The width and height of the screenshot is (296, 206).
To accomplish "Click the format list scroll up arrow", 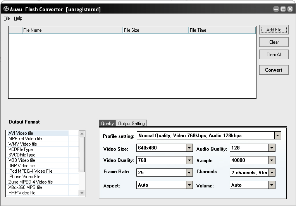I will pos(82,134).
